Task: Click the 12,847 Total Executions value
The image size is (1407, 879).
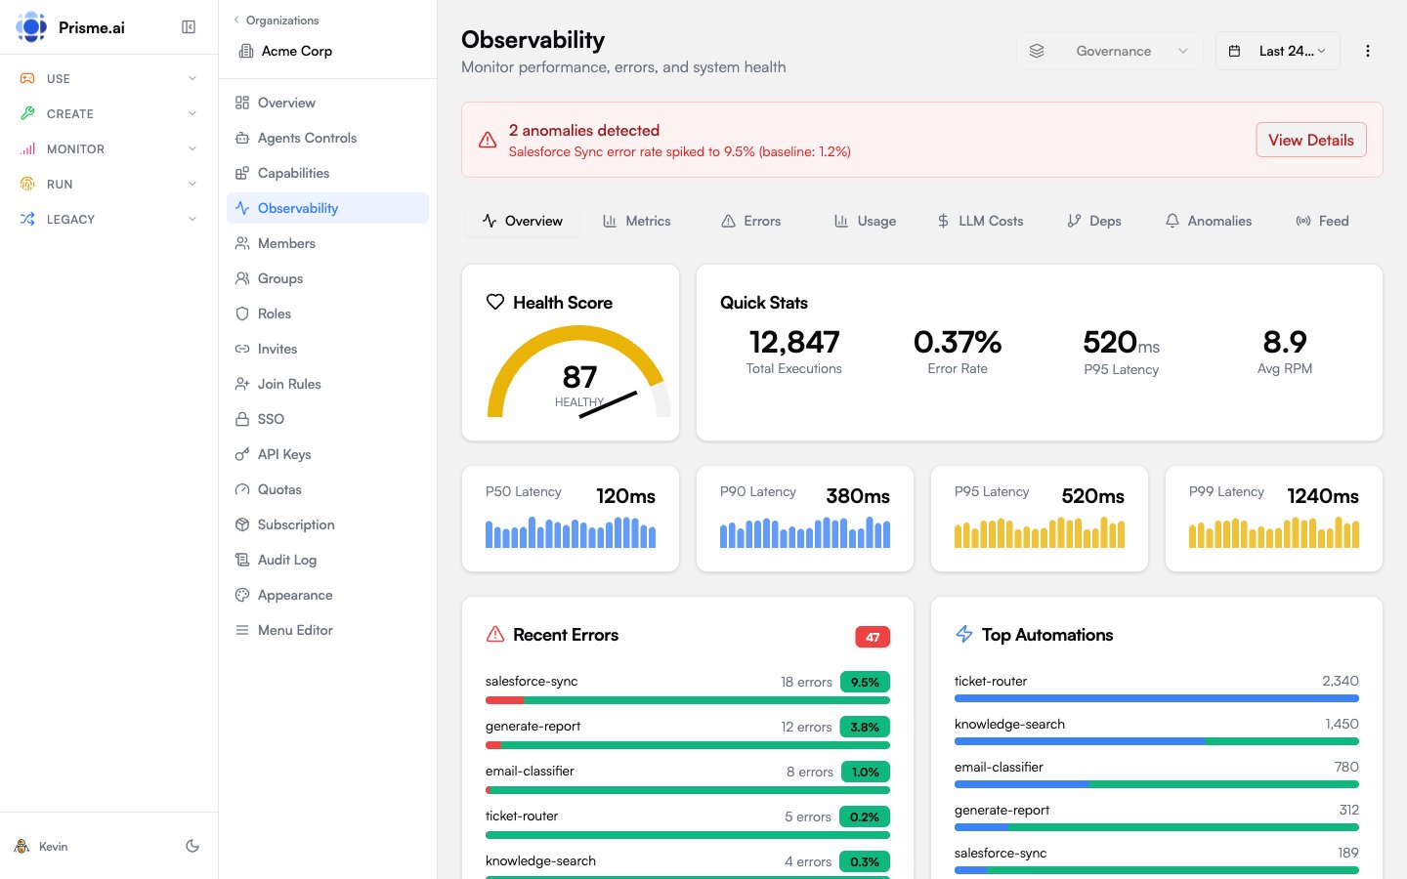Action: click(793, 342)
